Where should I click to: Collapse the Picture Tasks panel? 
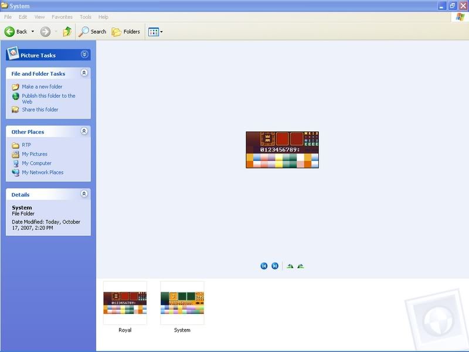(84, 55)
